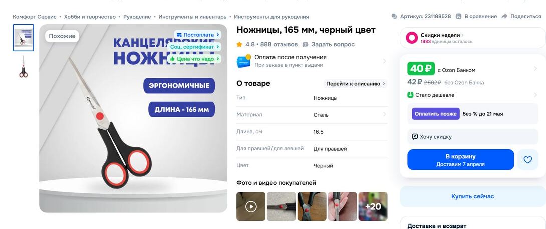Click the Share arrow icon
Image resolution: width=546 pixels, height=229 pixels.
click(x=504, y=16)
